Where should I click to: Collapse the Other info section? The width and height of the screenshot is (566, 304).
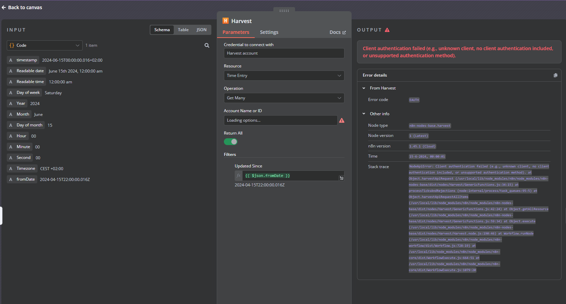point(364,114)
